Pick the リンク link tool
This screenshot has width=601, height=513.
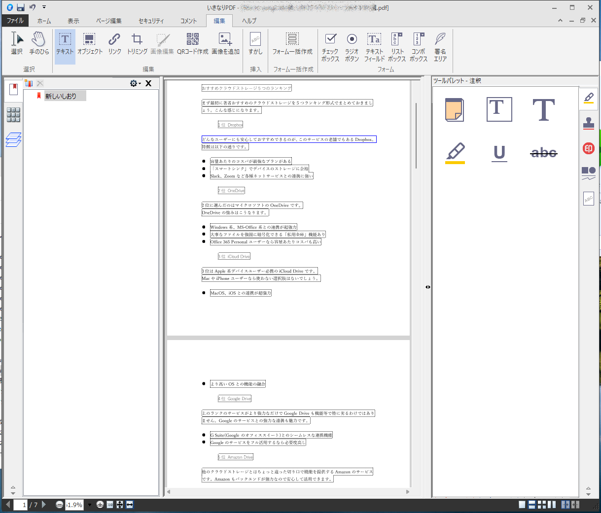point(114,43)
